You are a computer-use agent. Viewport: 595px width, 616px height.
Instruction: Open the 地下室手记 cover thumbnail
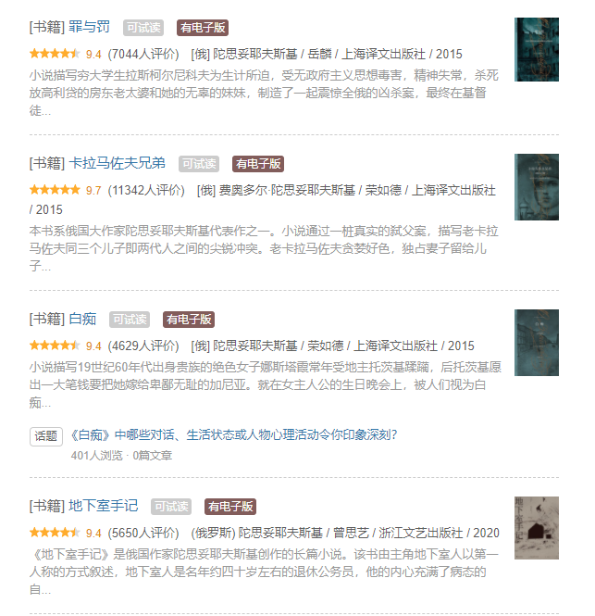(537, 528)
